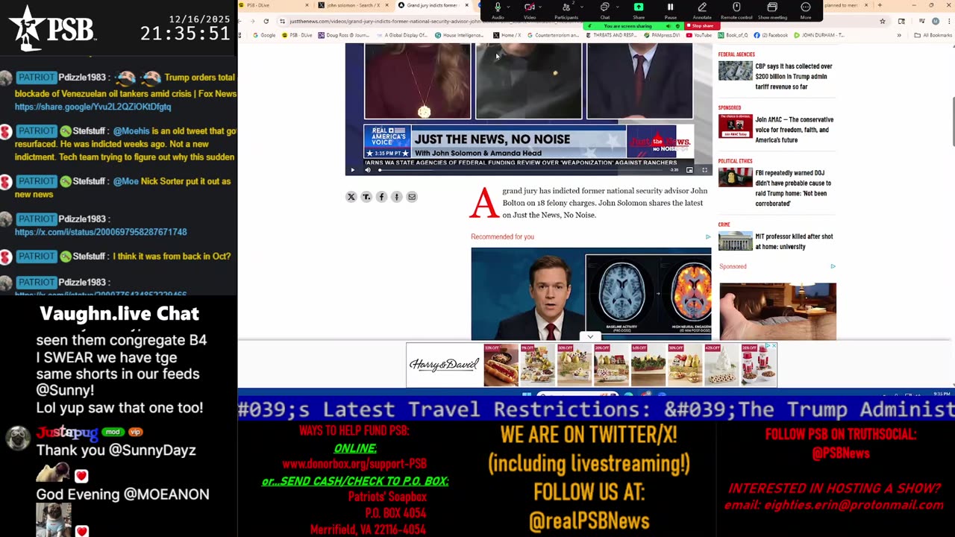Share article on X

click(351, 197)
